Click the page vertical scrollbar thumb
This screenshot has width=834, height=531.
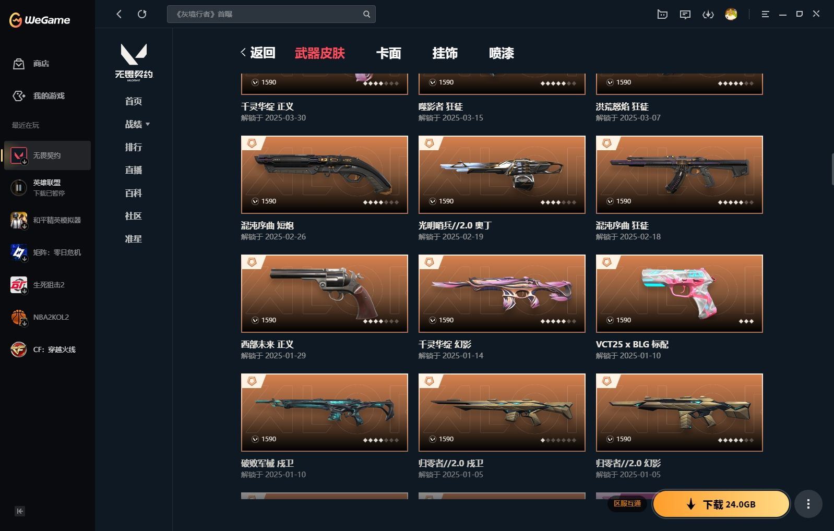coord(832,169)
